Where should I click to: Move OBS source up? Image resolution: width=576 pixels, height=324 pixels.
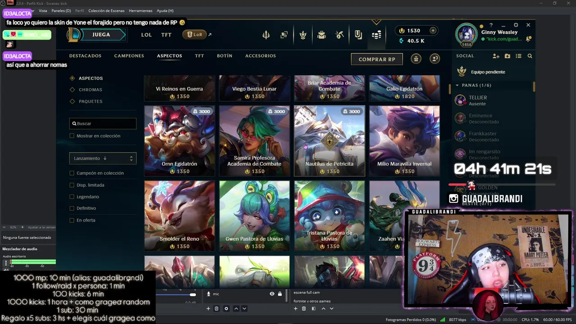coord(236,309)
